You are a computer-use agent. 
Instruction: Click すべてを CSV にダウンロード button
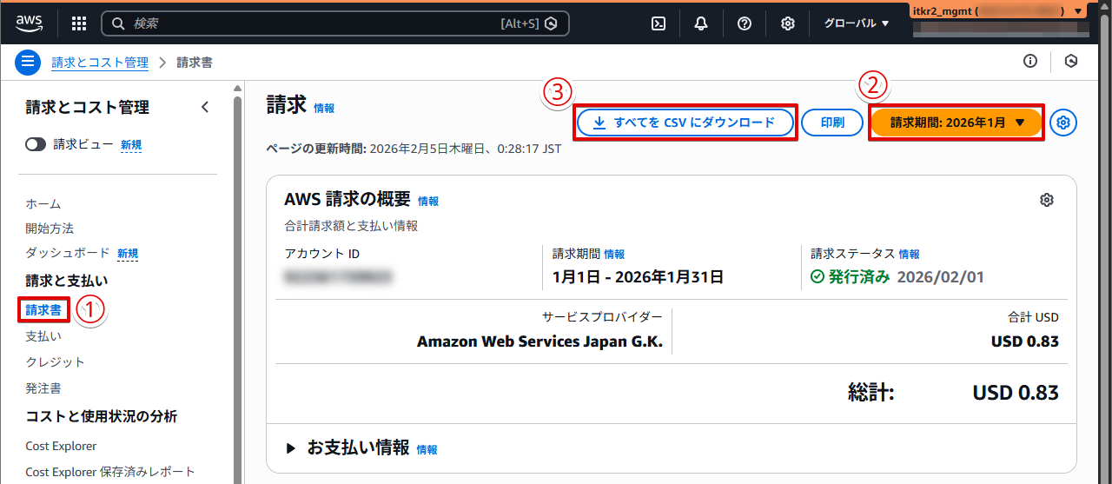[x=685, y=123]
